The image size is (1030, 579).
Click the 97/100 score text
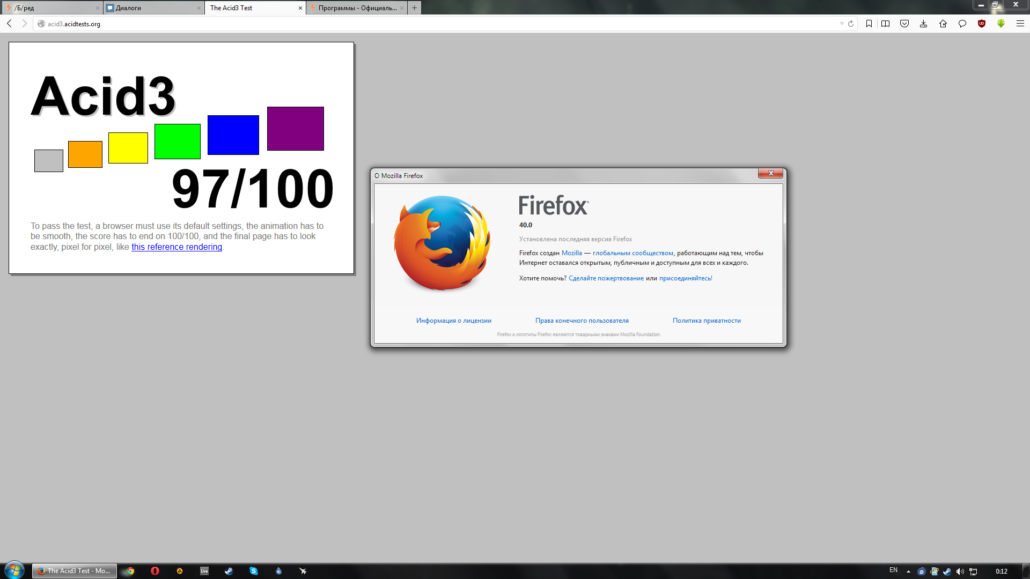coord(253,189)
